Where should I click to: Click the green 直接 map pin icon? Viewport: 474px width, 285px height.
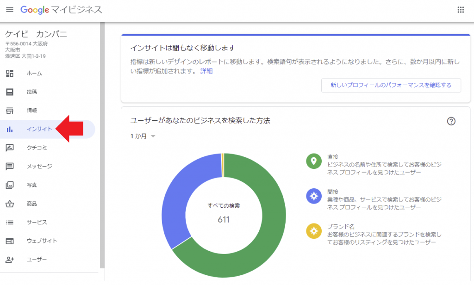click(x=314, y=161)
